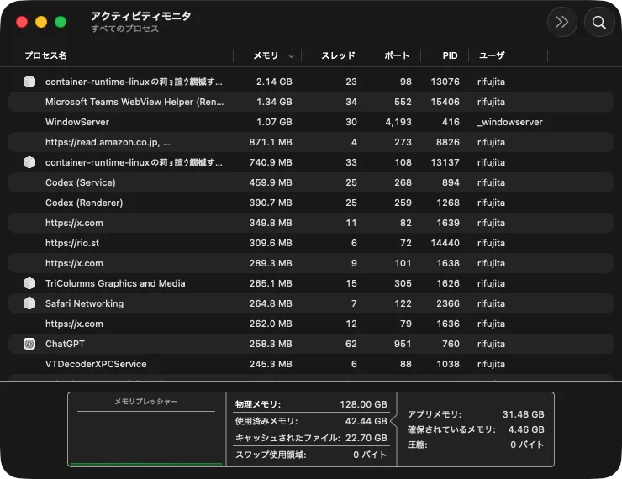
Task: Click the 1.34 GB memory value
Action: pos(274,102)
